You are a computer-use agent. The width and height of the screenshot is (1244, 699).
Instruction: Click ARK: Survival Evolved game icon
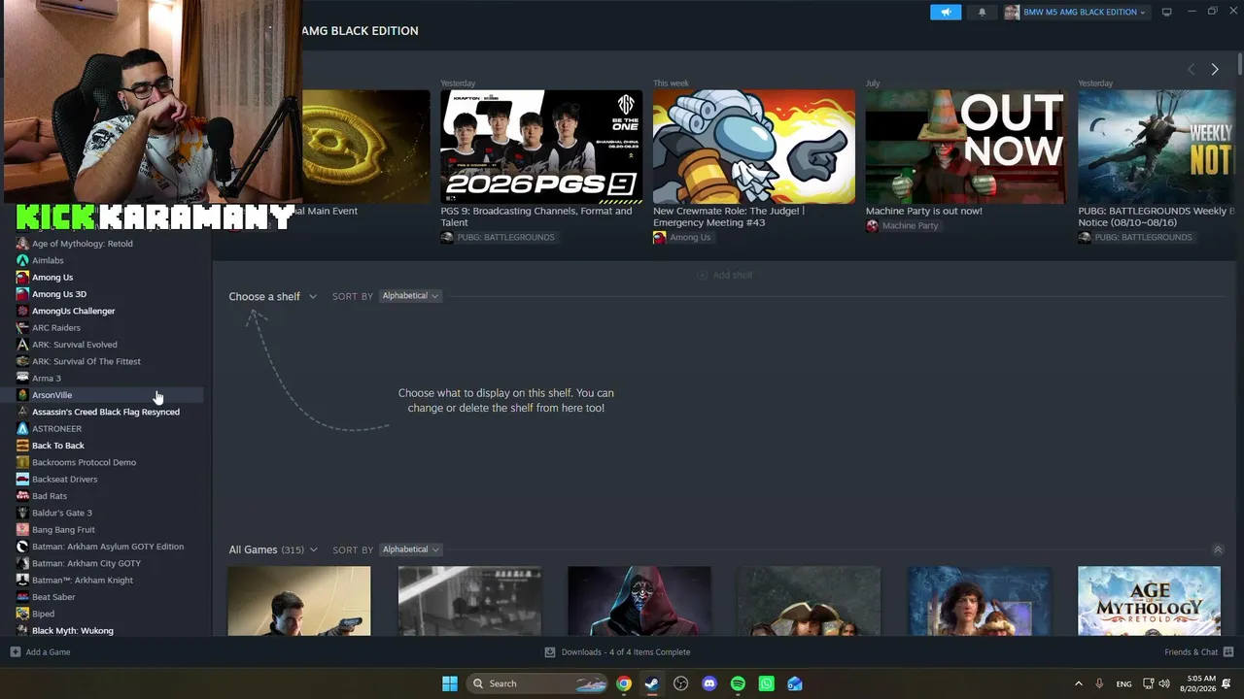pyautogui.click(x=22, y=345)
